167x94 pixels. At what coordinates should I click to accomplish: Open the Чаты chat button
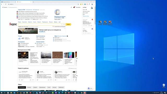point(90,88)
